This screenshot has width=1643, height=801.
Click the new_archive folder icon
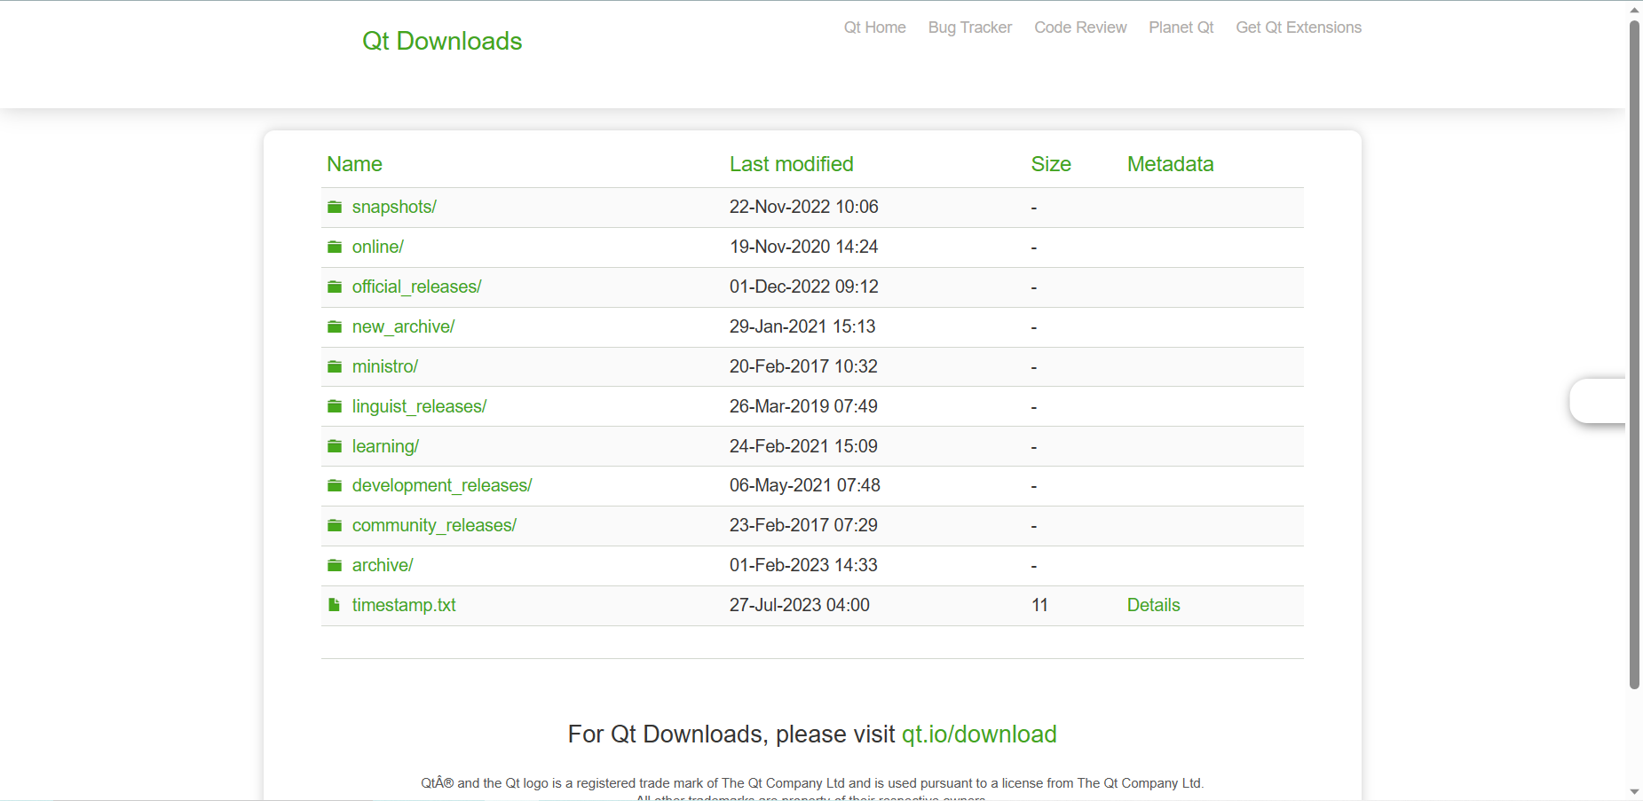tap(335, 326)
